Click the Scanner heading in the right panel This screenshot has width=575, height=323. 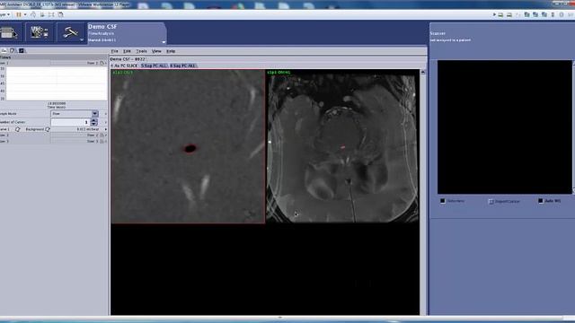tap(438, 33)
